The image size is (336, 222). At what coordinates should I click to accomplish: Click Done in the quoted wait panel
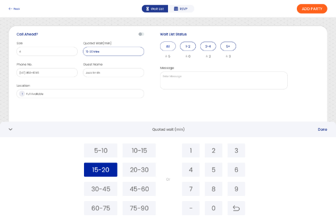click(322, 129)
